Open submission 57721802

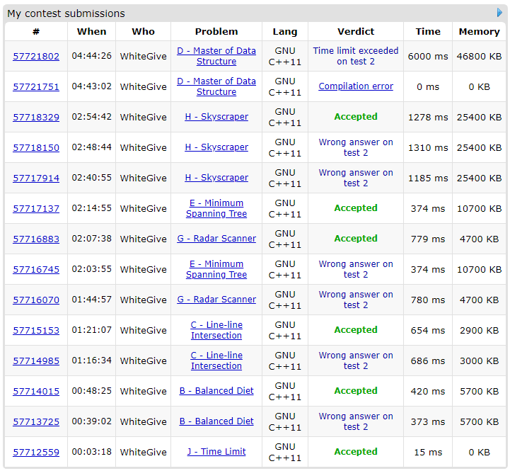click(x=36, y=57)
